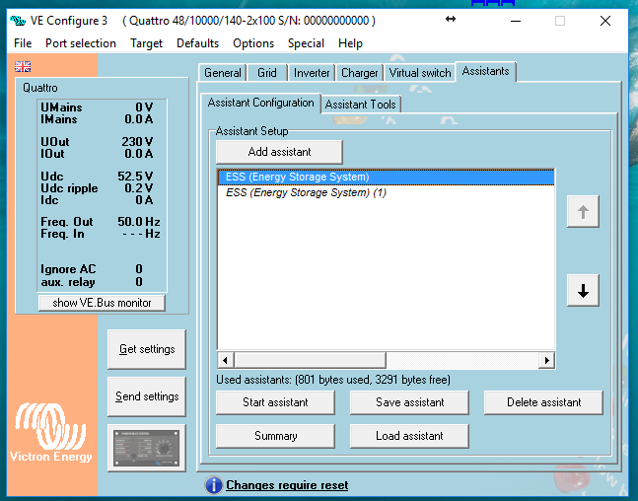Select ESS (Energy Storage System) (1) entry
Viewport: 638px width, 501px height.
[x=386, y=192]
